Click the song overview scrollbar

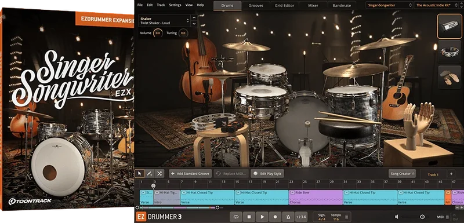177,207
